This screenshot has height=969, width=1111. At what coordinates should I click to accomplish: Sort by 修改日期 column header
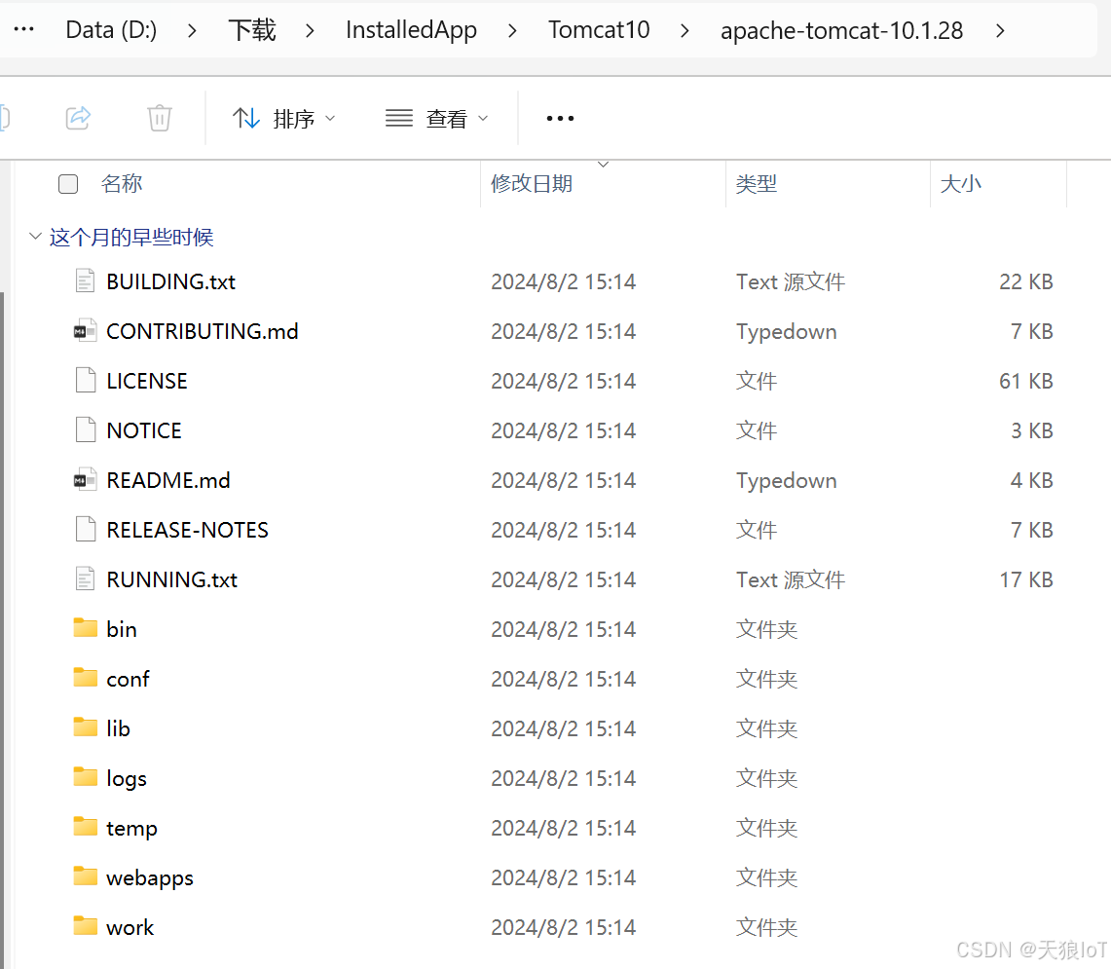tap(532, 184)
